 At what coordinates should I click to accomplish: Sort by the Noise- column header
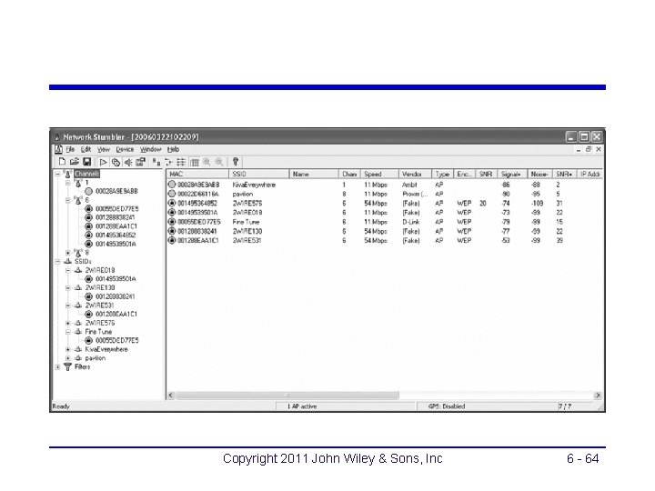[x=540, y=174]
